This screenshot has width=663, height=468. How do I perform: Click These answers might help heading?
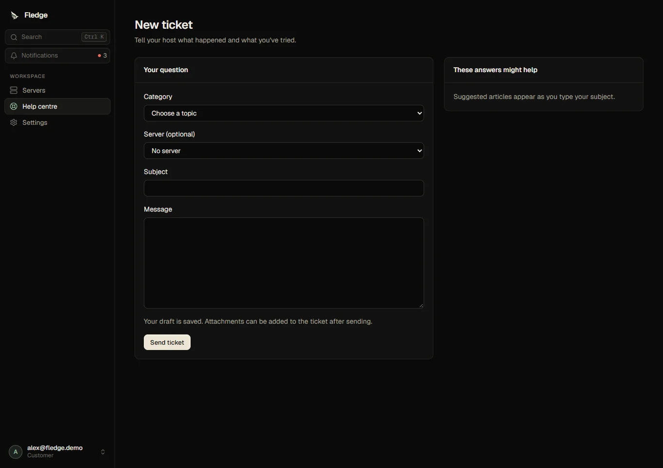coord(495,70)
